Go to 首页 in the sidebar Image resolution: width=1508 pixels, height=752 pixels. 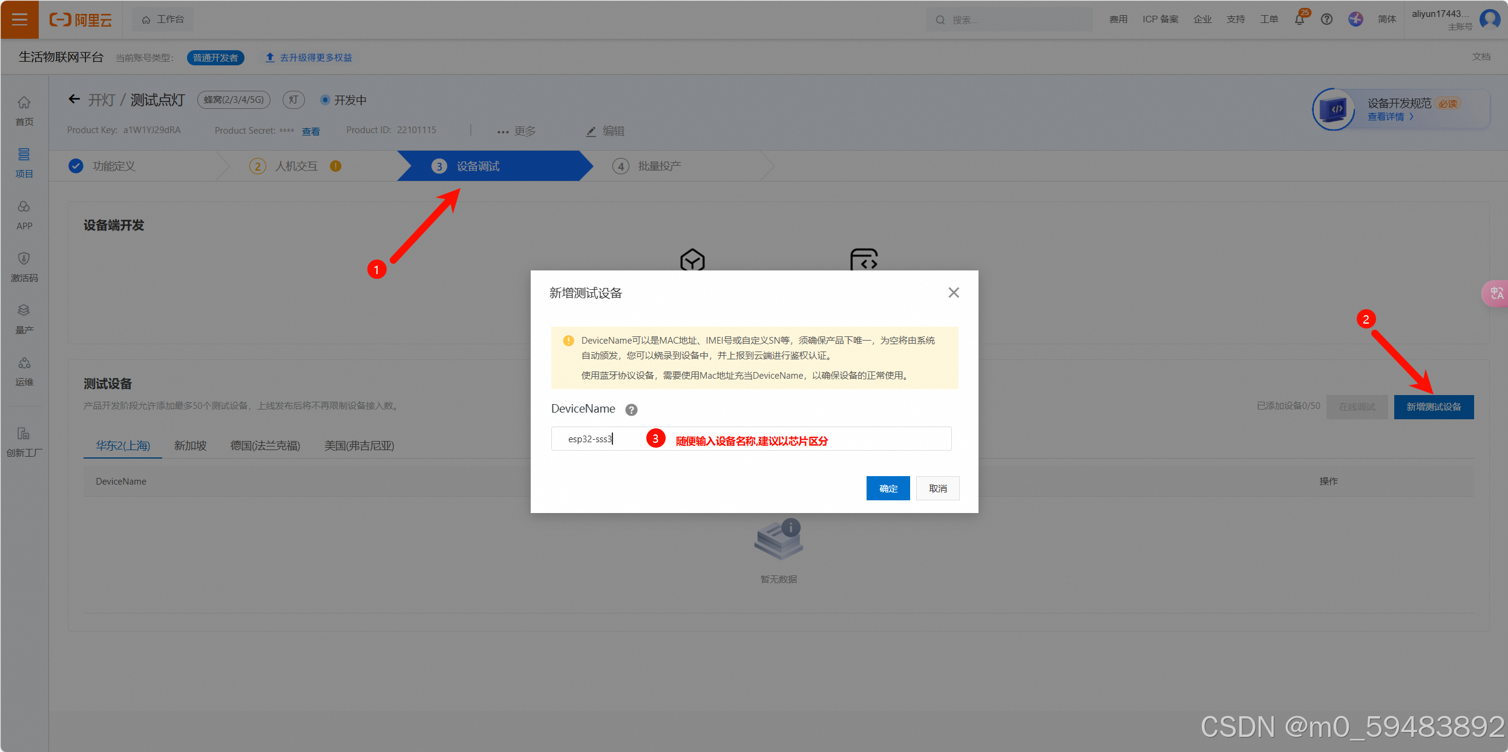click(x=24, y=111)
